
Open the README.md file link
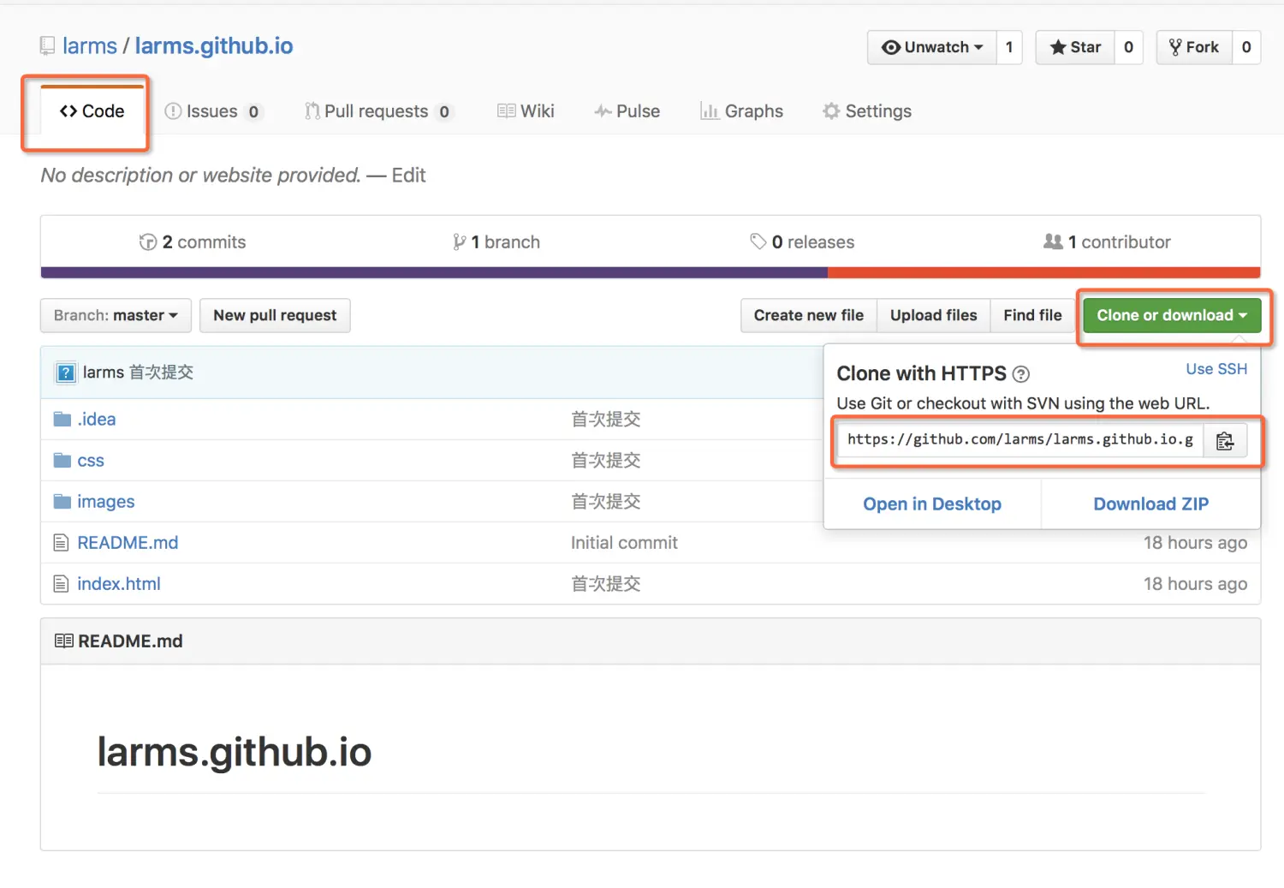point(128,543)
